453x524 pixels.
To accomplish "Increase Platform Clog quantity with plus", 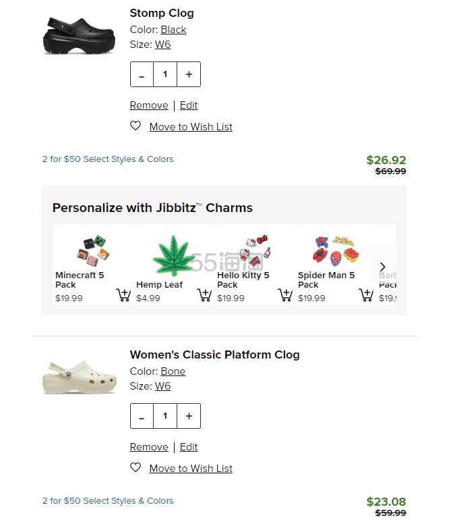I will tap(189, 416).
